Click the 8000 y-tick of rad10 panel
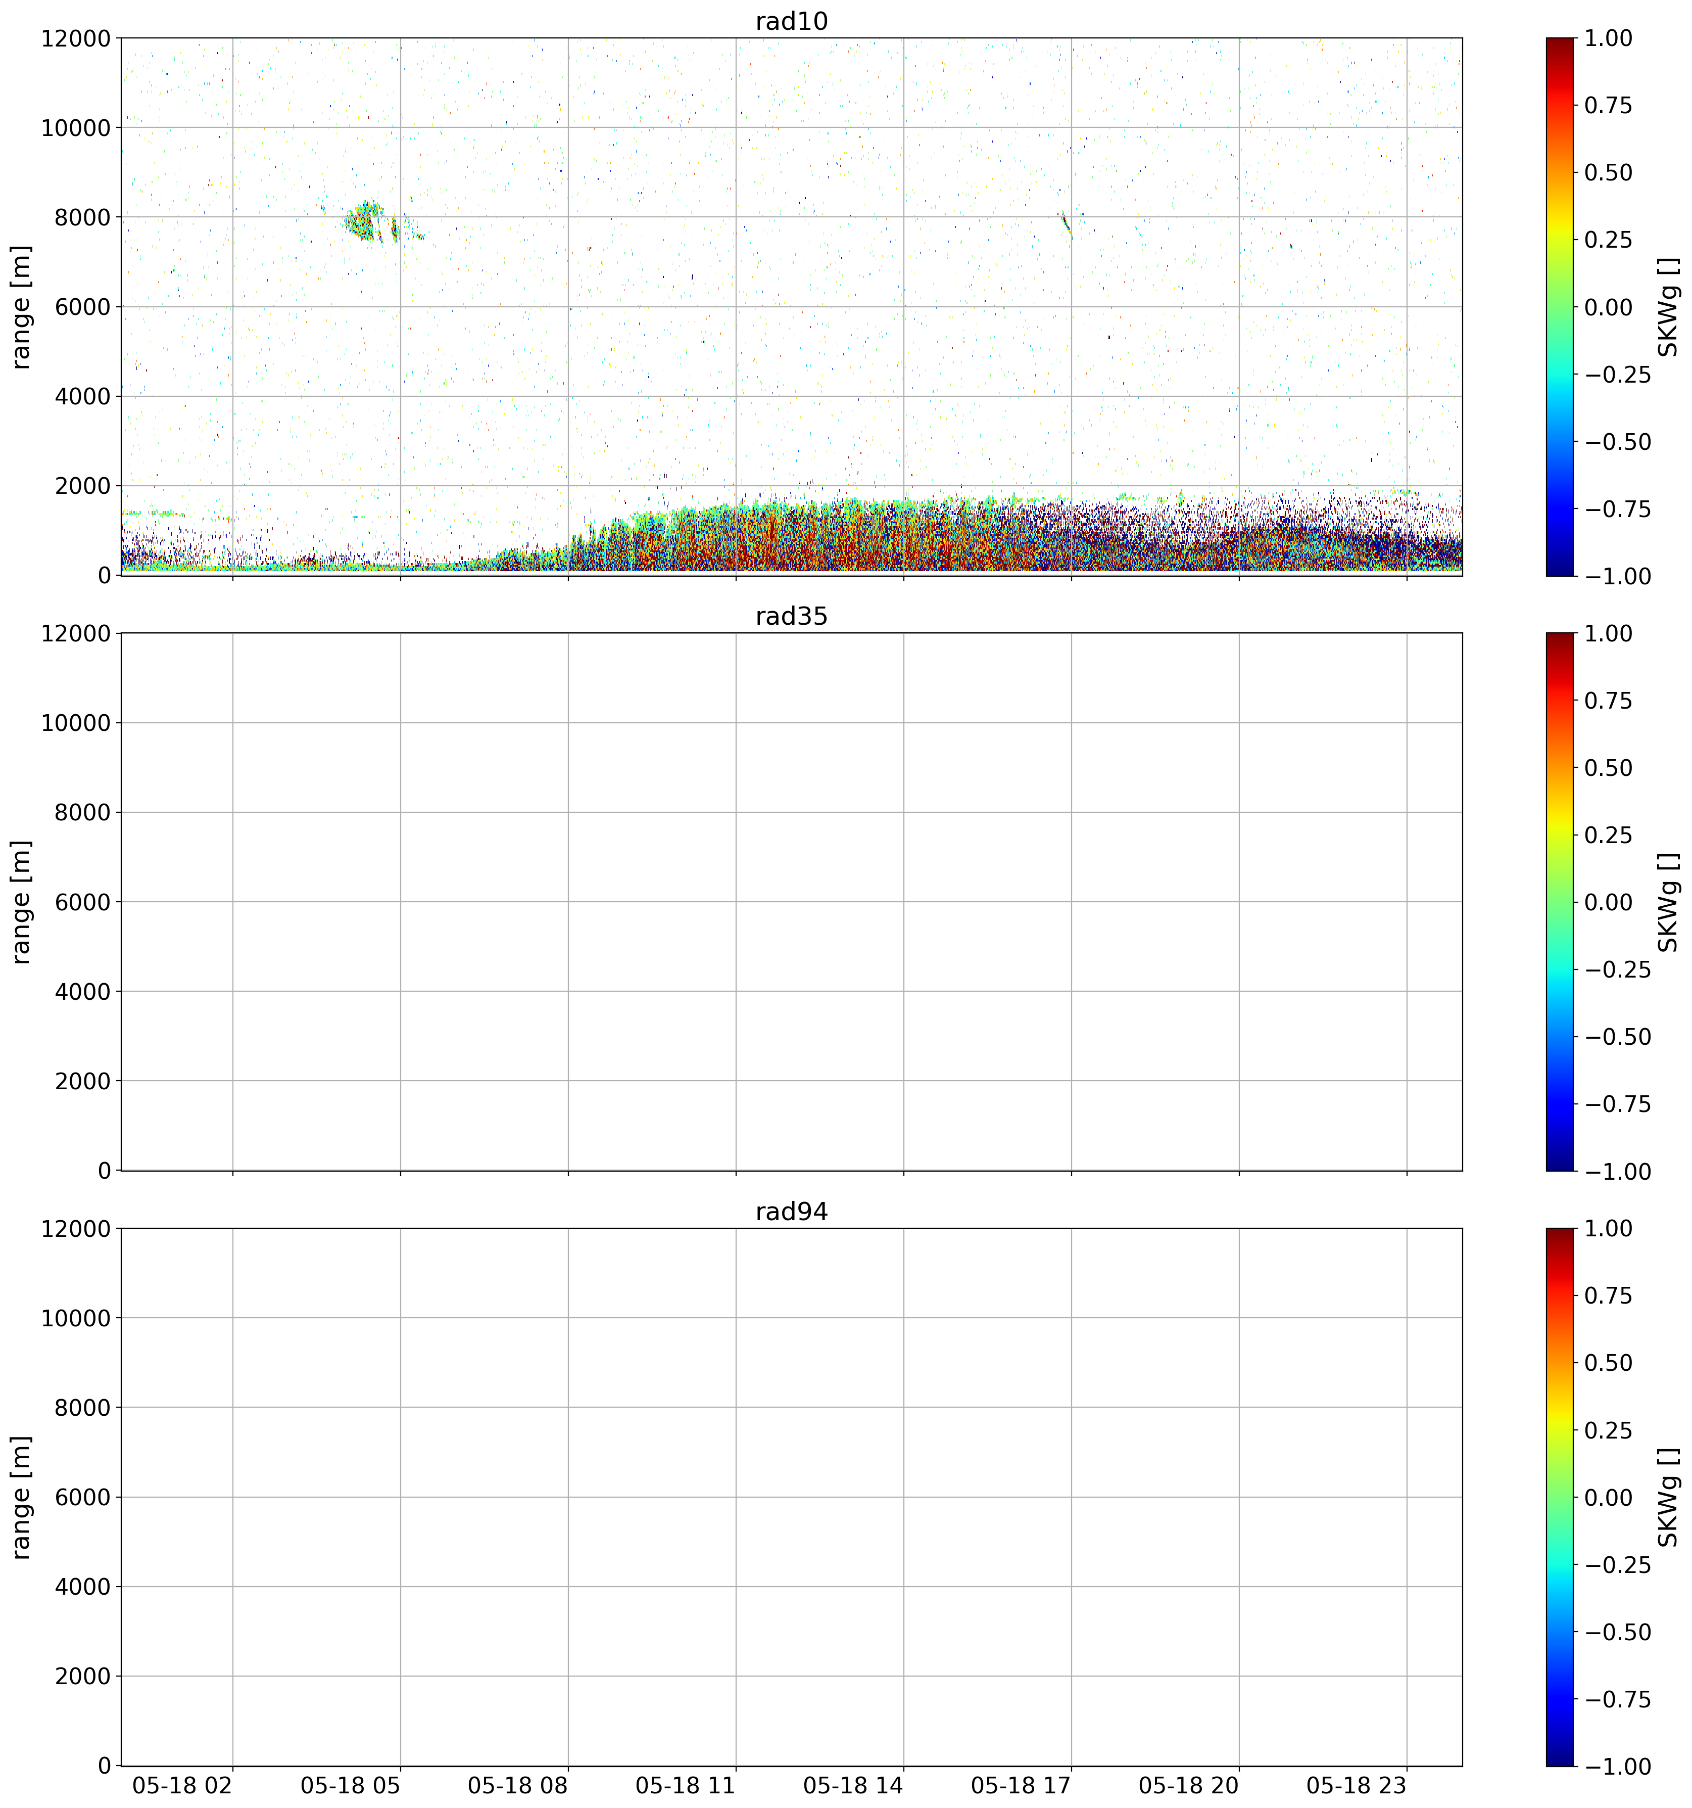1692x1808 pixels. (82, 217)
